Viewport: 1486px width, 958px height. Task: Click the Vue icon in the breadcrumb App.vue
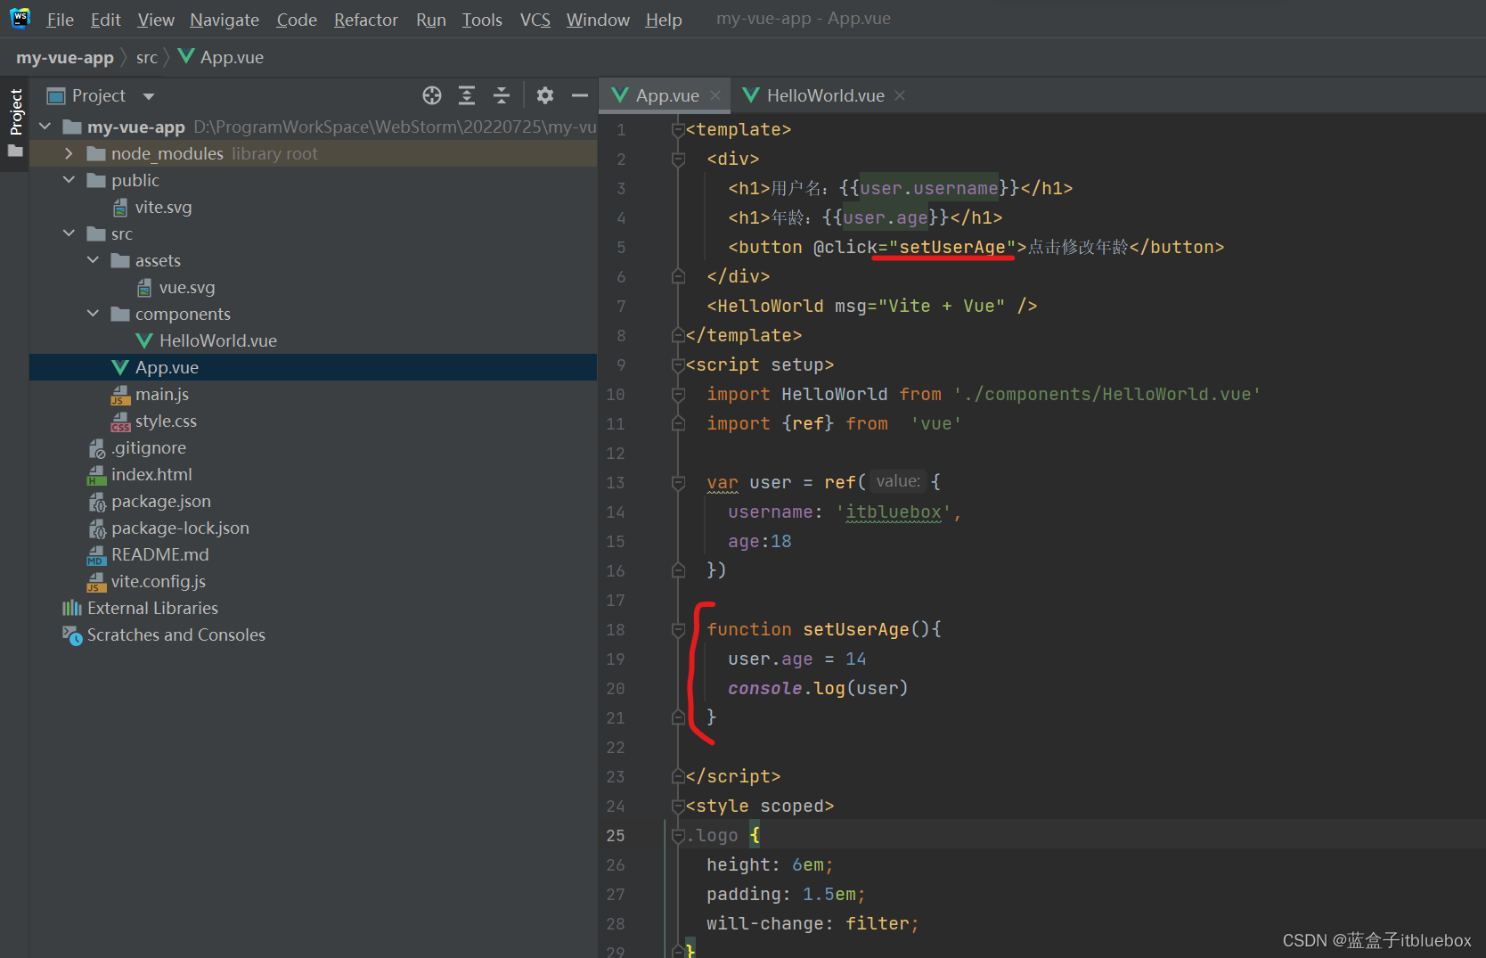[x=186, y=56]
